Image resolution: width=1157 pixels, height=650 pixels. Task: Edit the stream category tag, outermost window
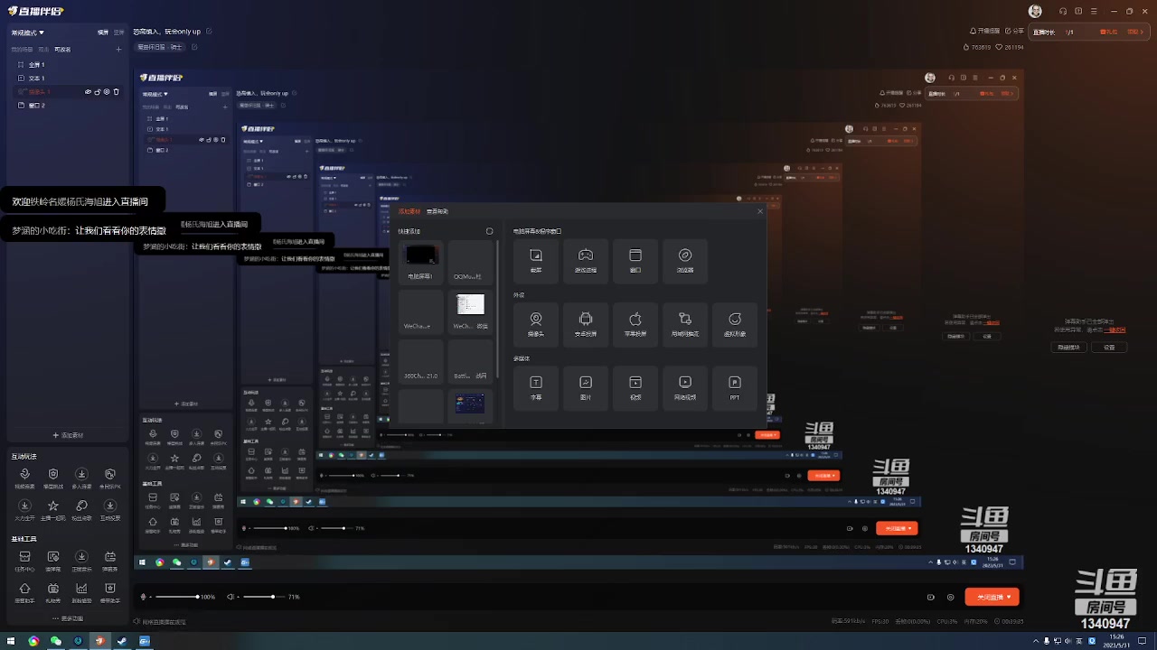pos(160,46)
